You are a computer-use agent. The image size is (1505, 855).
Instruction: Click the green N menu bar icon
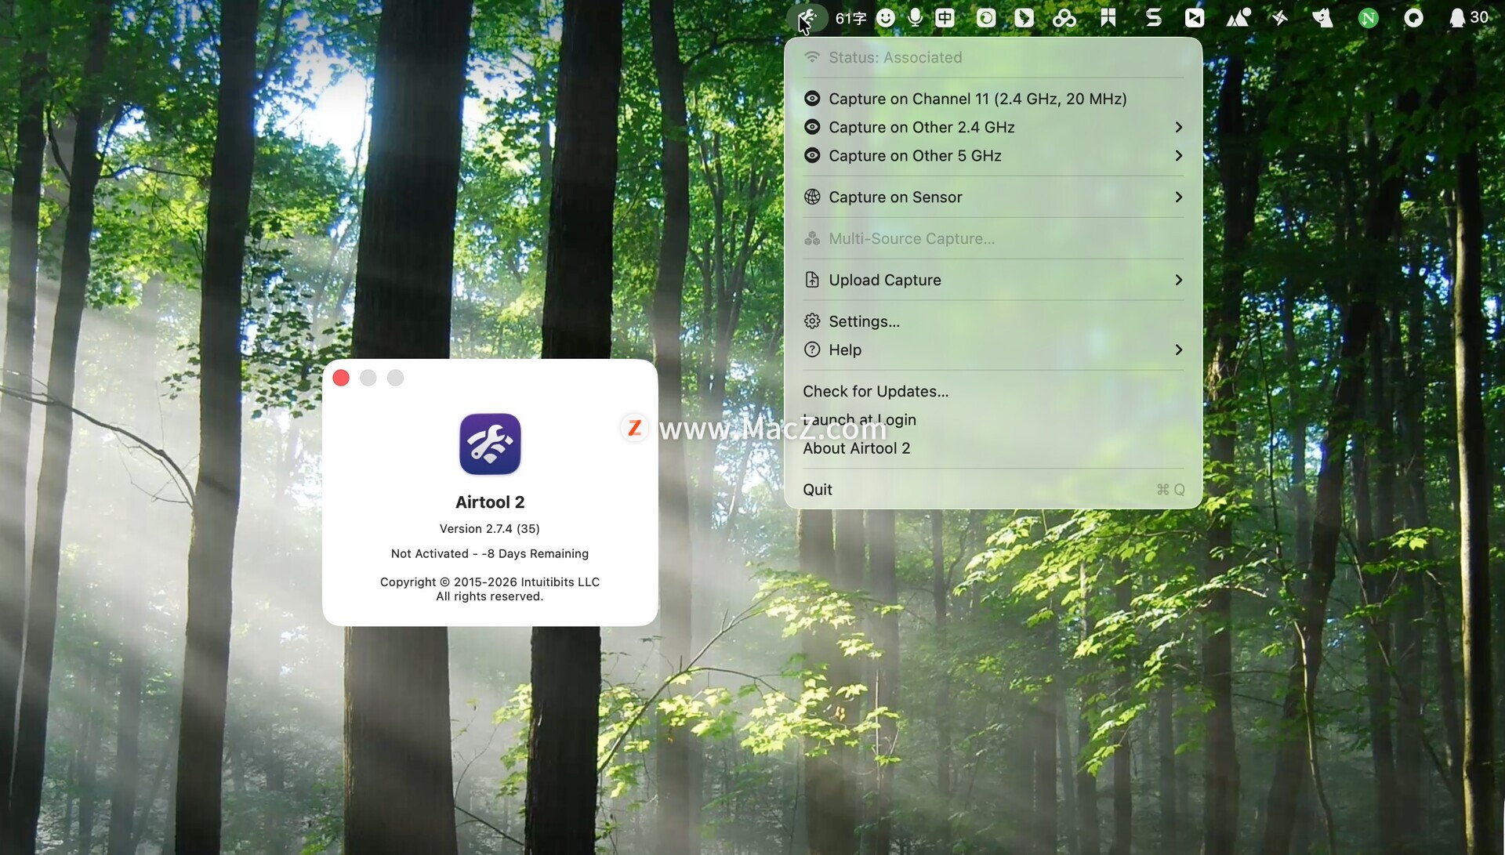(1368, 18)
